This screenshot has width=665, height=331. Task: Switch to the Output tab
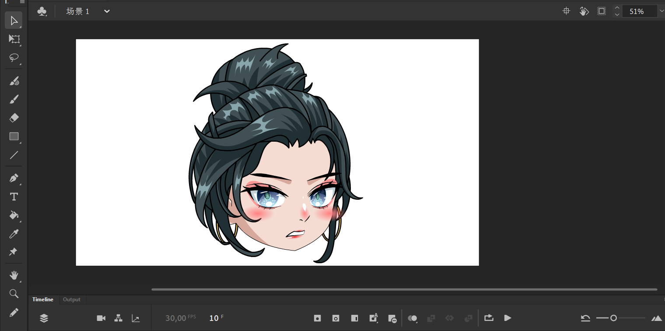tap(72, 300)
